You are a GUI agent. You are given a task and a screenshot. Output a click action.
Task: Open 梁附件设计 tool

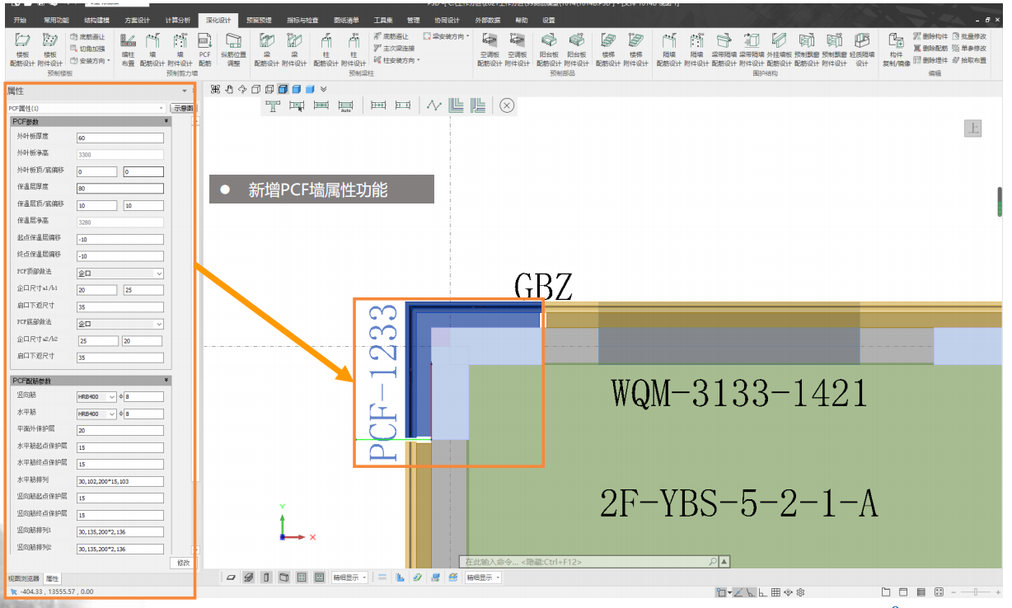pyautogui.click(x=294, y=49)
